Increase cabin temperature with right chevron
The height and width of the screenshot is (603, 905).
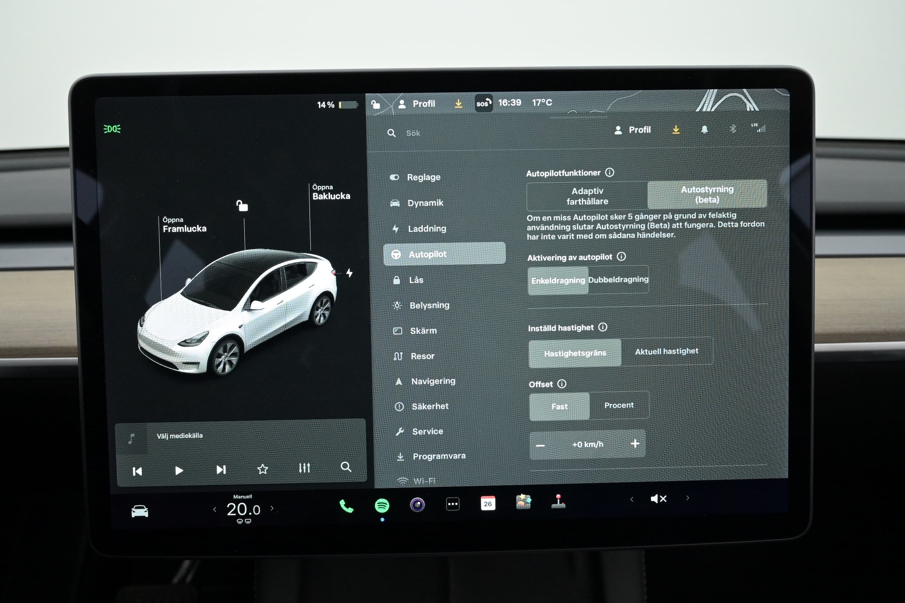[272, 508]
